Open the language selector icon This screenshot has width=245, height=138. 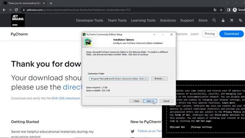(240, 20)
